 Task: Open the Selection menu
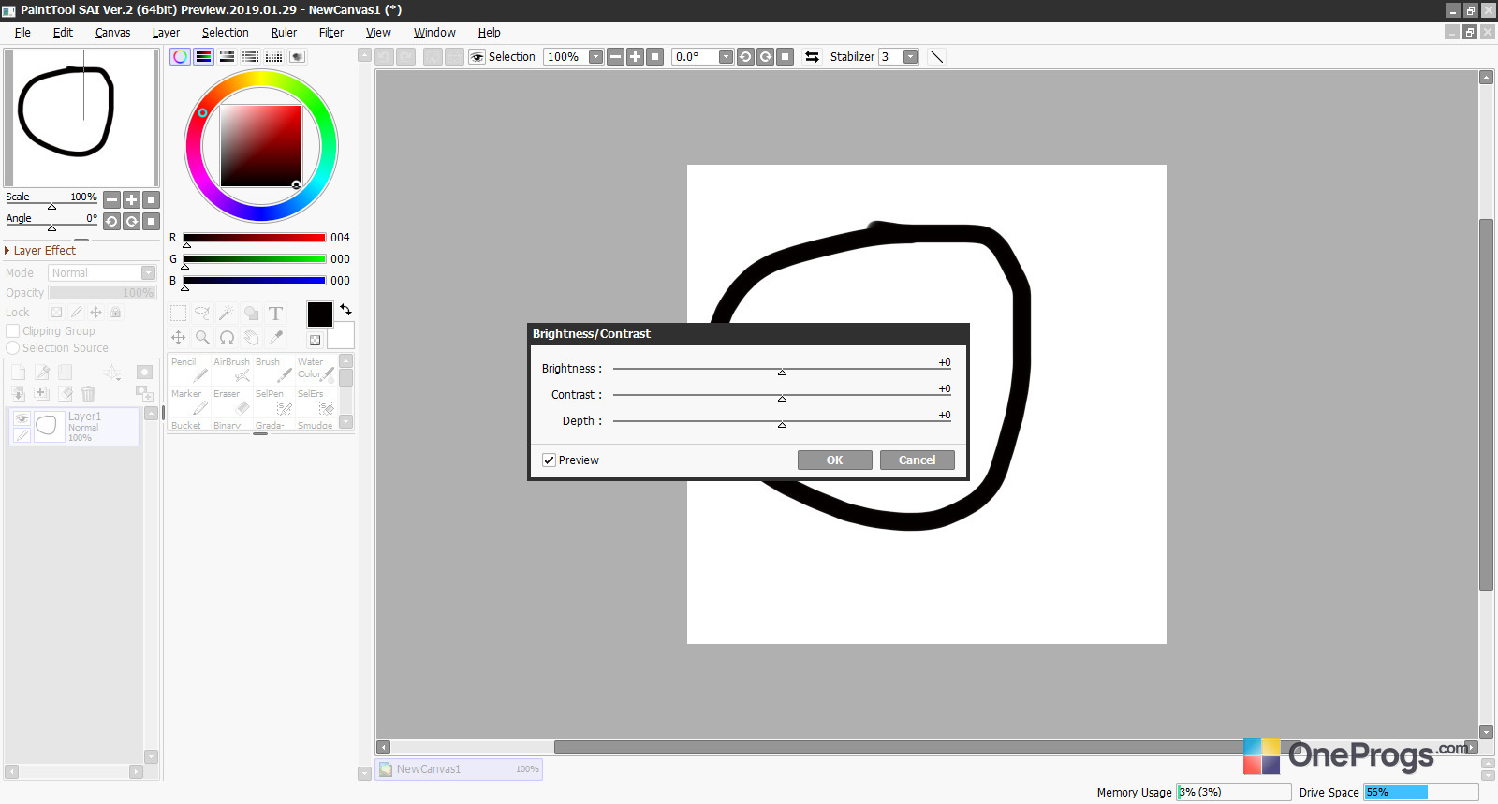[226, 33]
